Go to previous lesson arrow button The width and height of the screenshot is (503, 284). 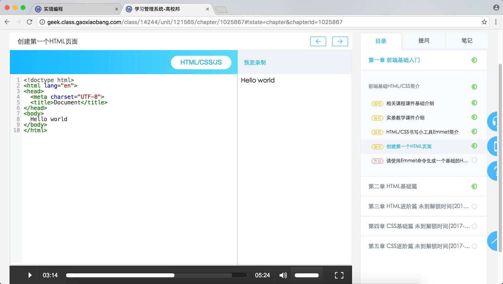point(318,41)
